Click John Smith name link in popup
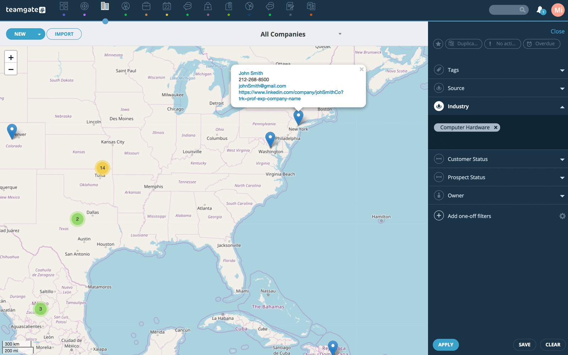Viewport: 568px width, 355px height. [x=251, y=73]
